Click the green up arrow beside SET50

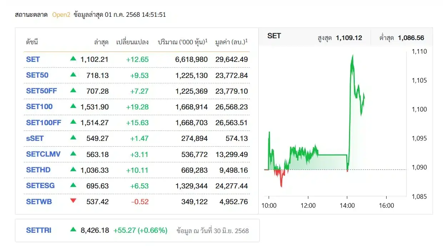coord(73,75)
